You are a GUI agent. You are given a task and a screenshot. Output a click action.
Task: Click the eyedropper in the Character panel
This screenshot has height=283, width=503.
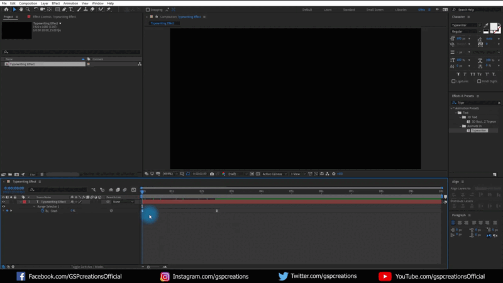tap(486, 25)
